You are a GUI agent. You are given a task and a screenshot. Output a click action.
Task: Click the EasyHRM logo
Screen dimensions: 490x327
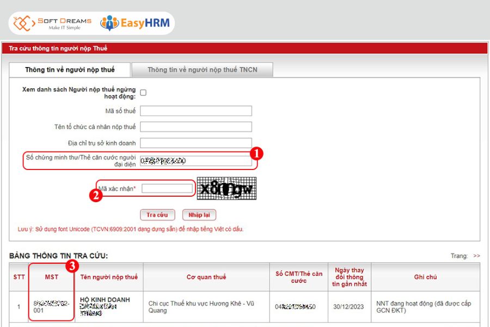(135, 23)
